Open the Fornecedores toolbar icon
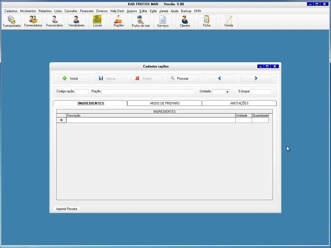 33,21
